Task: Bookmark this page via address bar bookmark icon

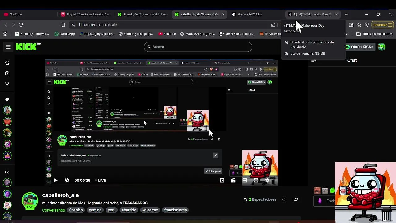Action: tap(63, 25)
